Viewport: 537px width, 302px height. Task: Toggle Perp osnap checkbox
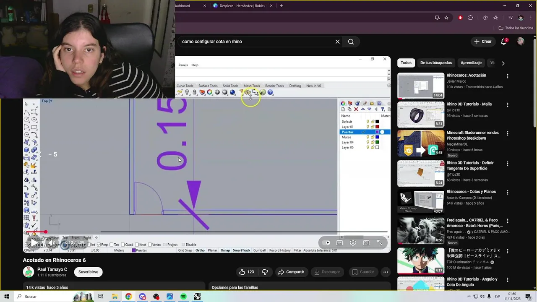point(99,245)
